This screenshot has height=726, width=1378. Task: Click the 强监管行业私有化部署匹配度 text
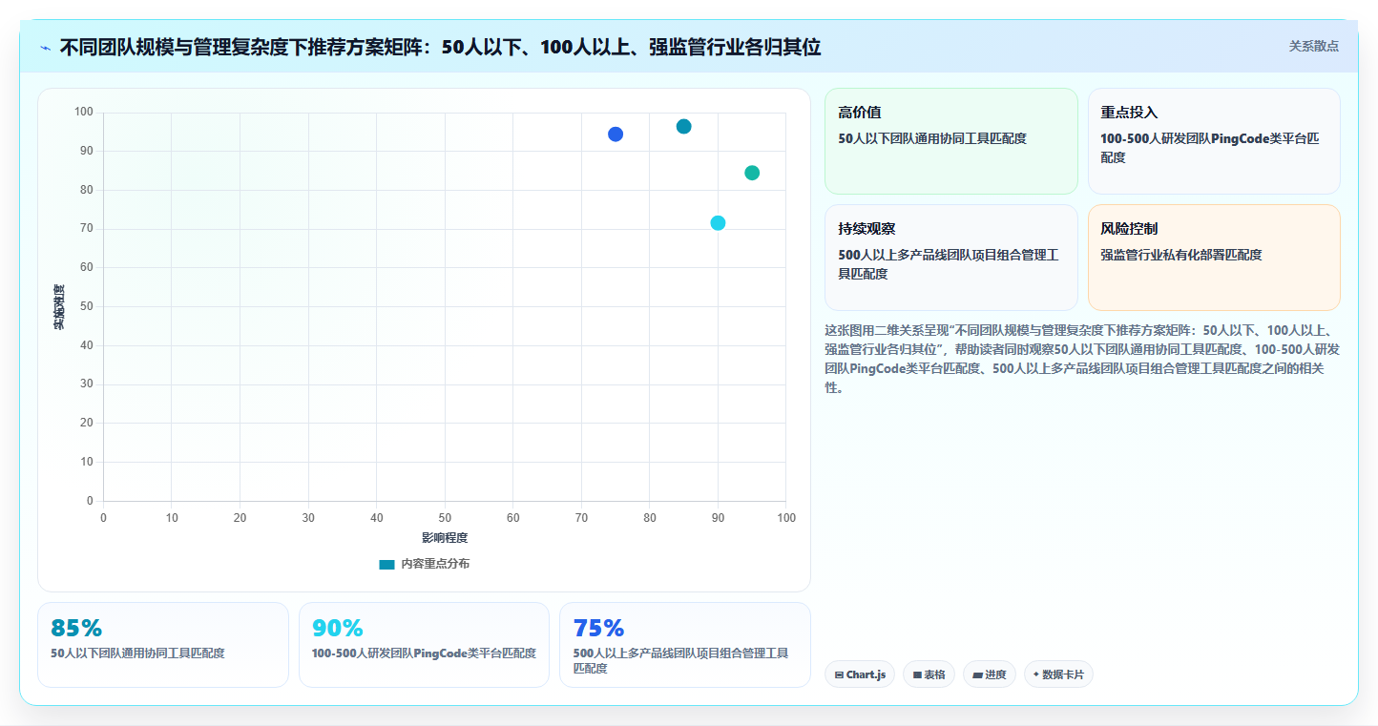1181,255
